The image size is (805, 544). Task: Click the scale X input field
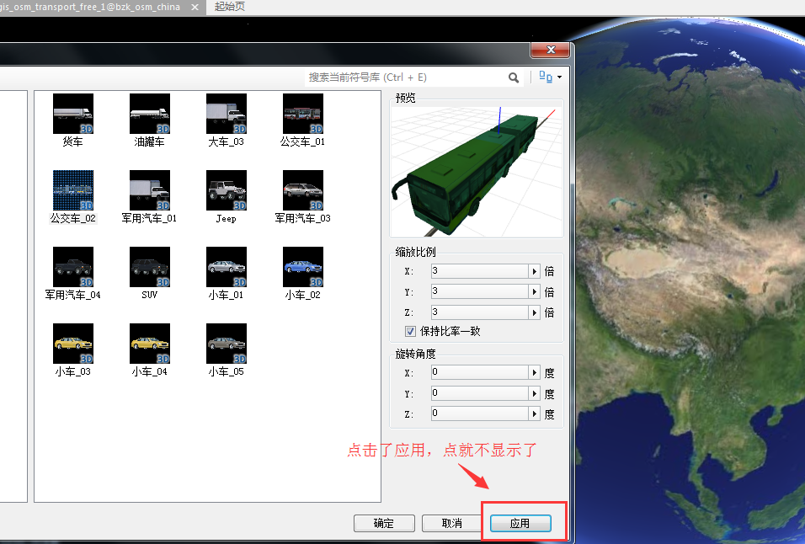(480, 271)
